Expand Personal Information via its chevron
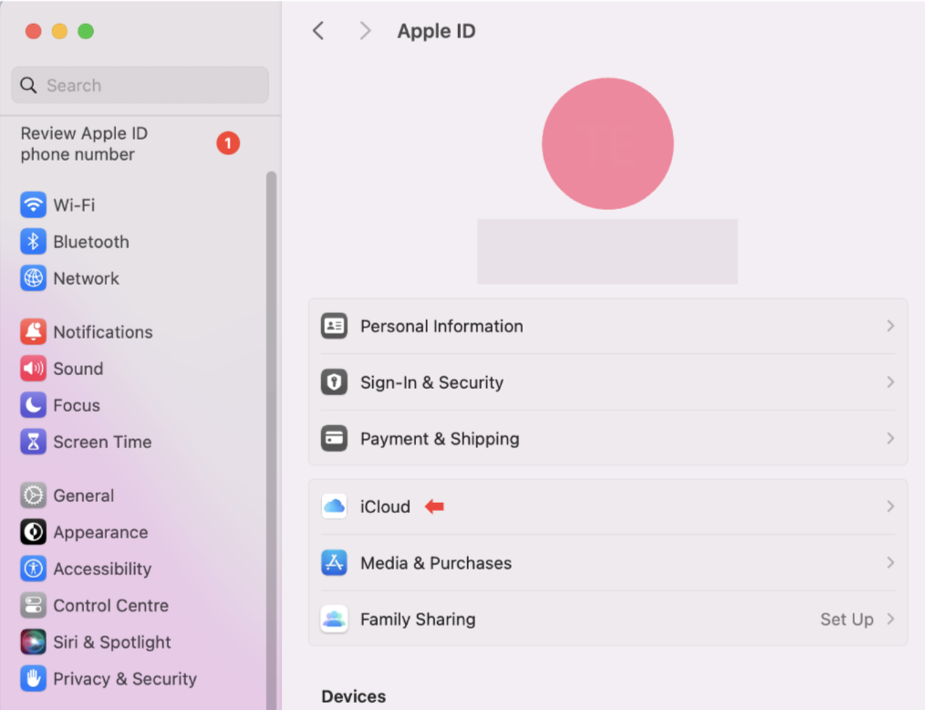Image resolution: width=925 pixels, height=710 pixels. (890, 326)
